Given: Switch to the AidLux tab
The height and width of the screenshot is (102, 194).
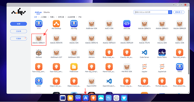Looking at the screenshot, I should click(38, 12).
